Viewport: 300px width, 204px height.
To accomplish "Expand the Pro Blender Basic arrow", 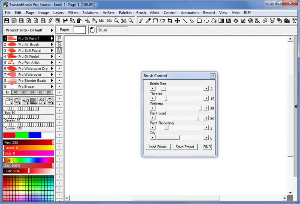I will [52, 81].
